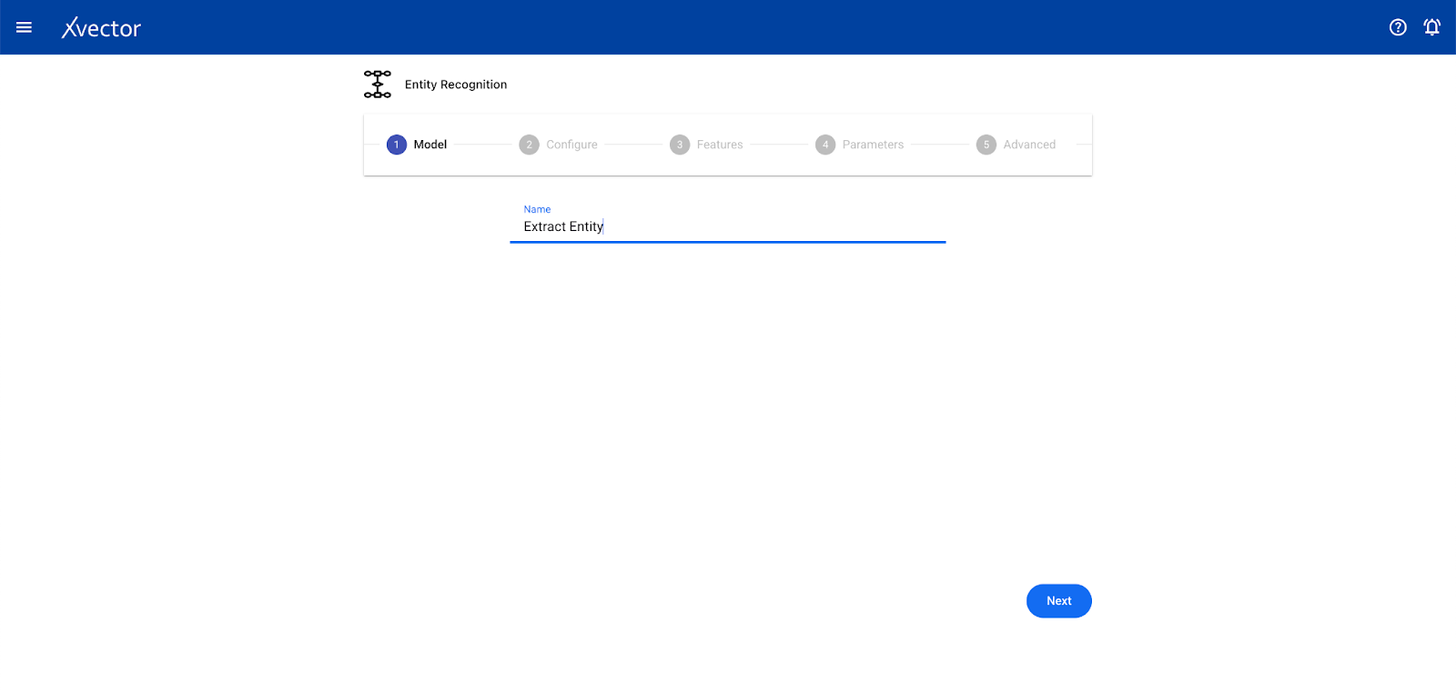Click the step 5 circle icon

coord(986,145)
